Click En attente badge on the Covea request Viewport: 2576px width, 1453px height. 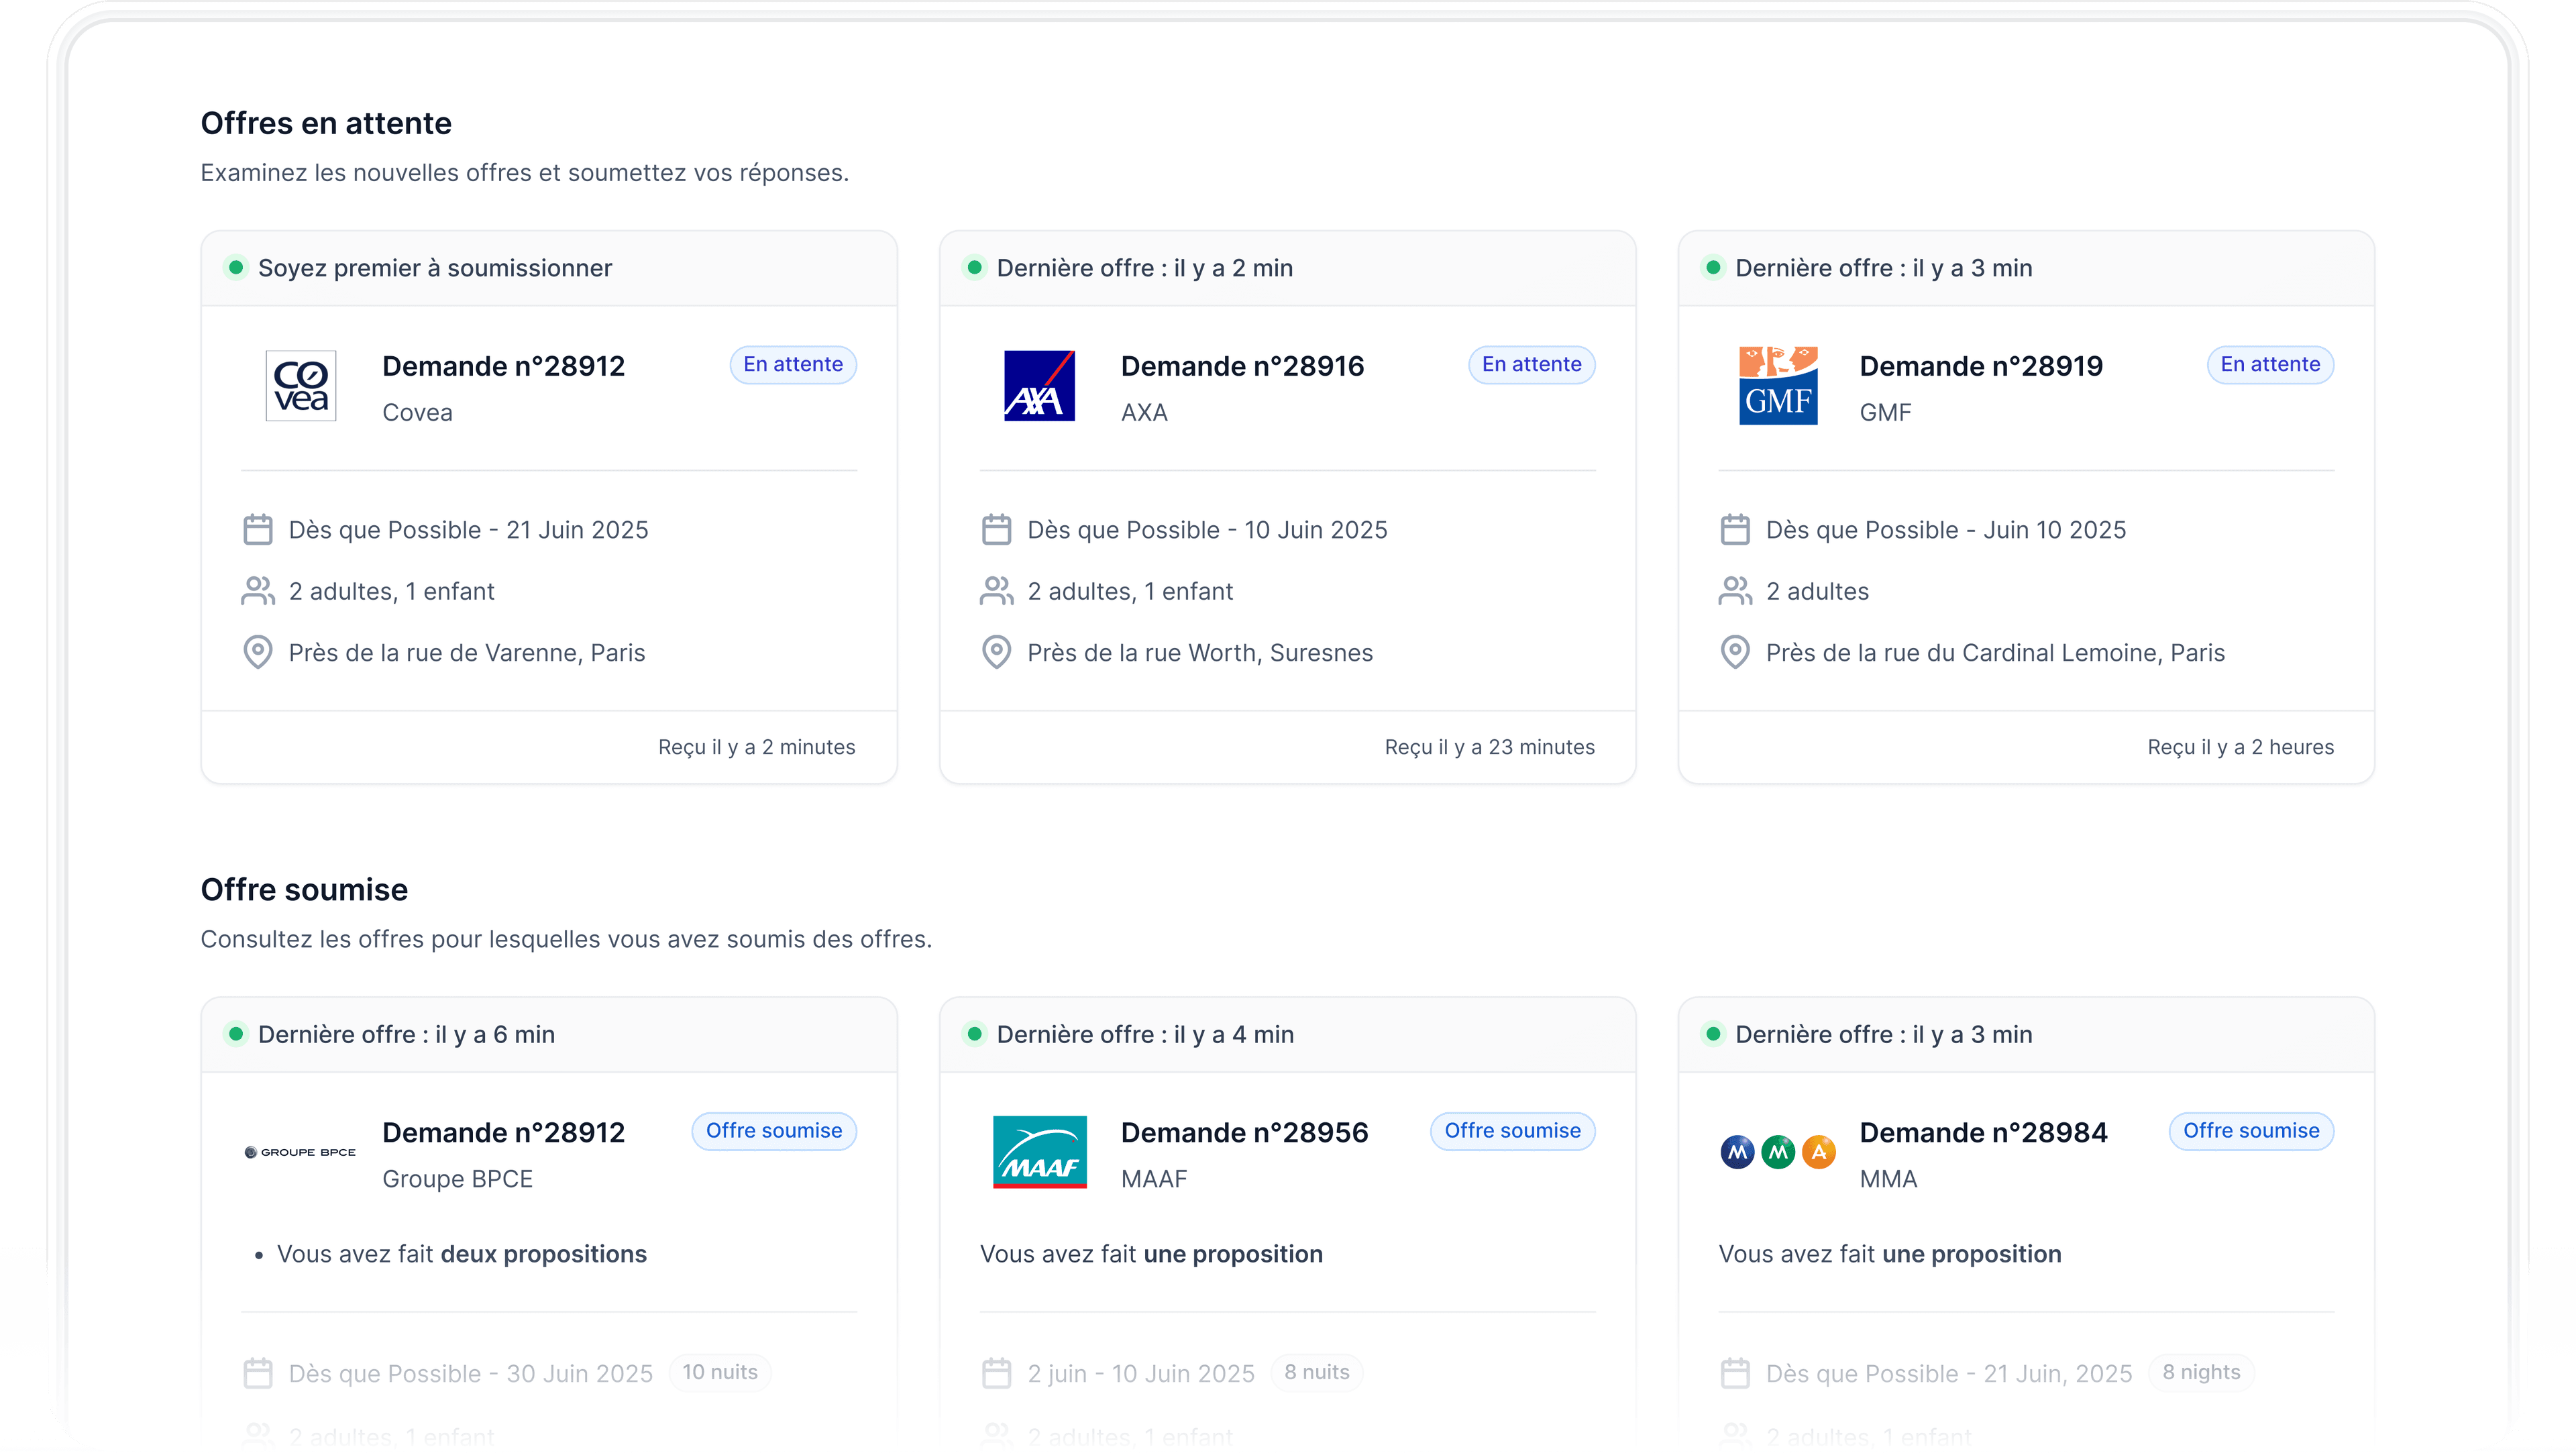point(793,365)
